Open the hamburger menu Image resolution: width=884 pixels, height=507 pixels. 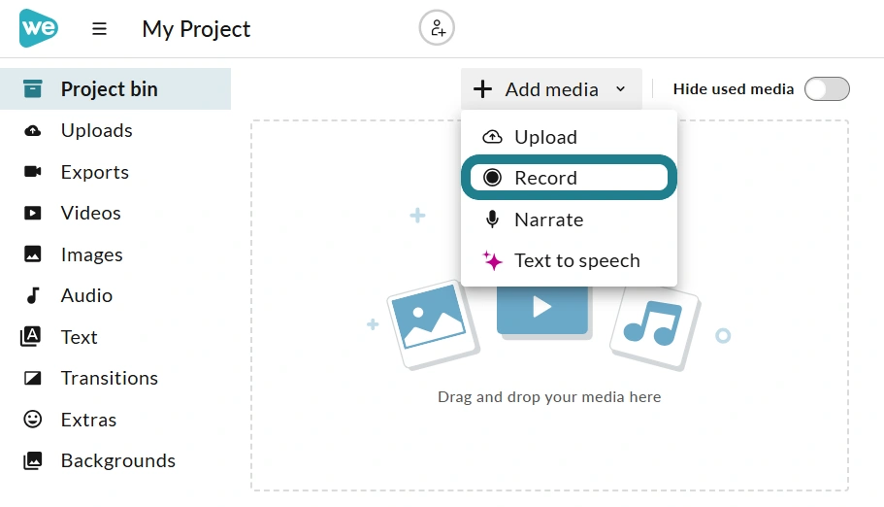[99, 29]
